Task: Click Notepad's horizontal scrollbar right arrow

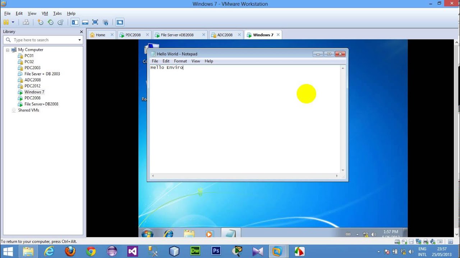Action: tap(337, 176)
